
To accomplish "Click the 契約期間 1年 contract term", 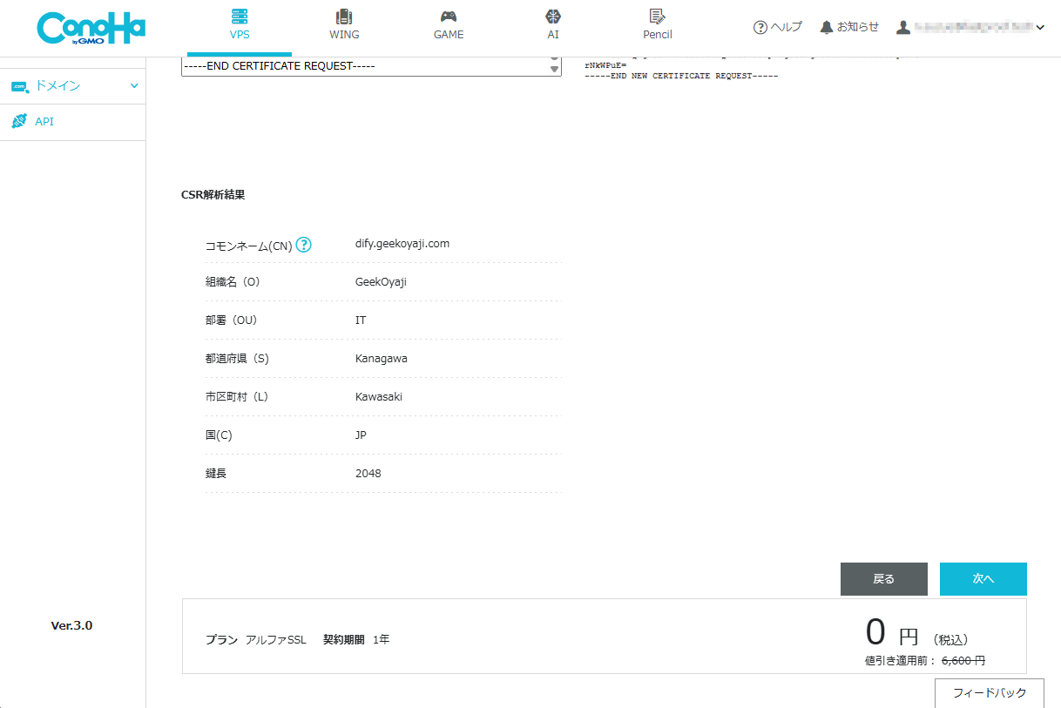I will [x=356, y=640].
